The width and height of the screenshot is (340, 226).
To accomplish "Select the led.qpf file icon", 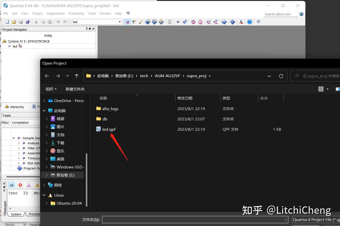I will (x=98, y=129).
